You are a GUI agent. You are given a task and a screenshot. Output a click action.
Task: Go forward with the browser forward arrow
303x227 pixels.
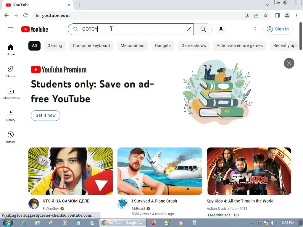[16, 15]
